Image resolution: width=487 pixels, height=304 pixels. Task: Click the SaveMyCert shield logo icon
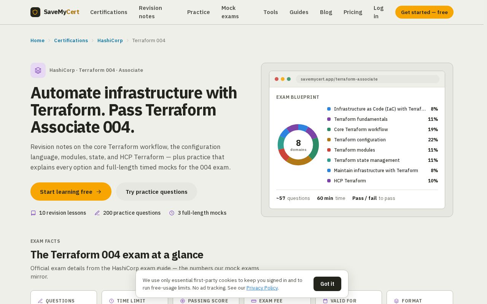click(35, 12)
